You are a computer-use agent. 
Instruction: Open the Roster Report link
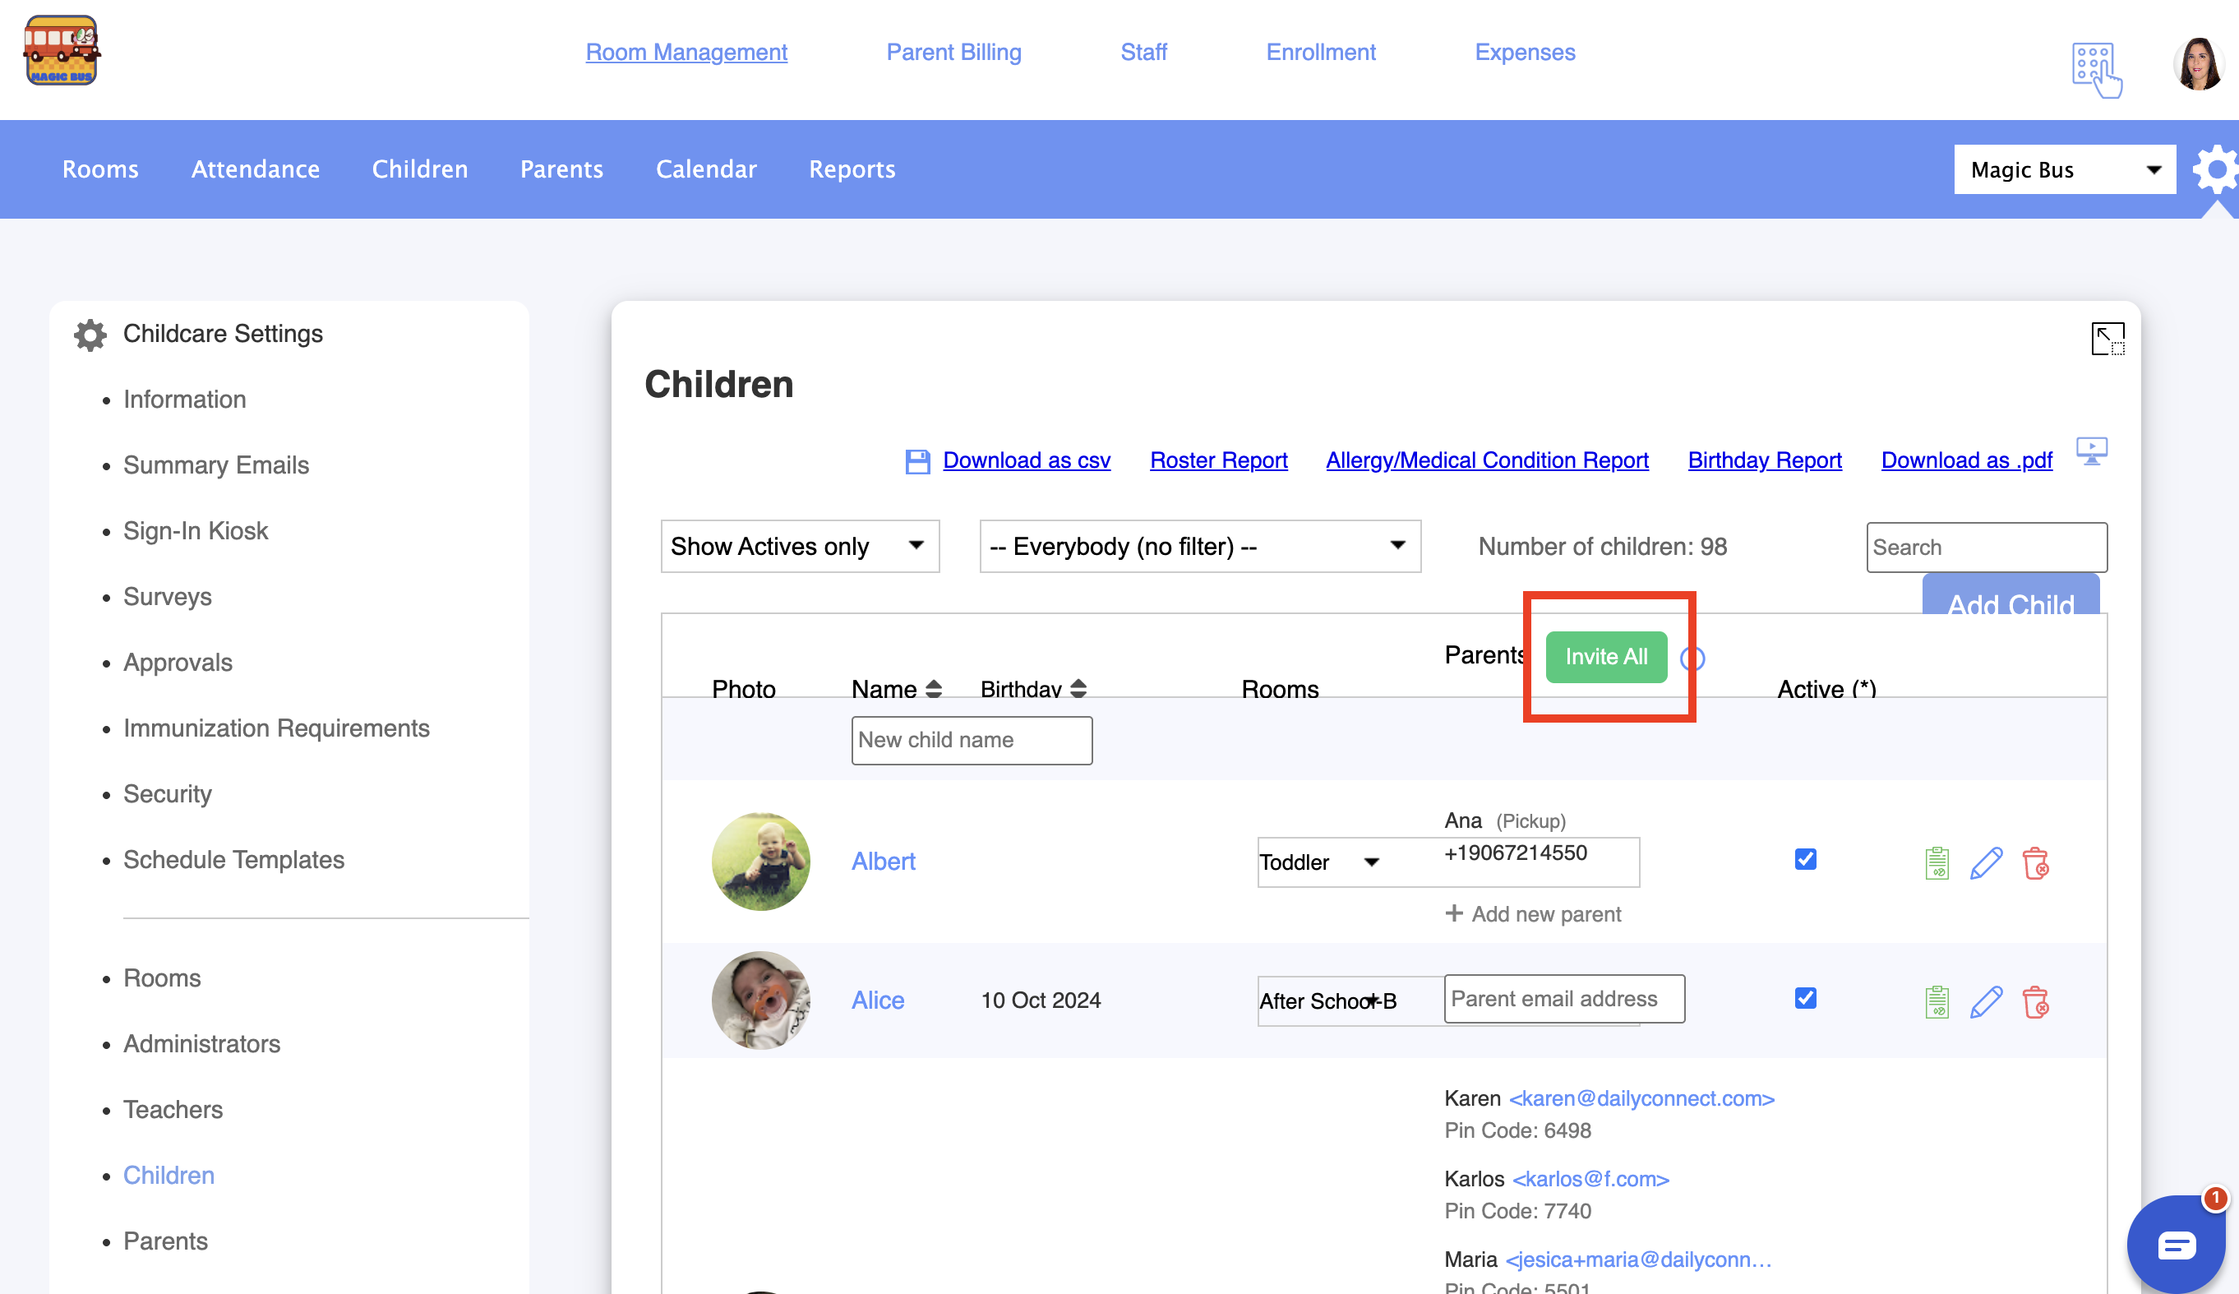click(1217, 460)
